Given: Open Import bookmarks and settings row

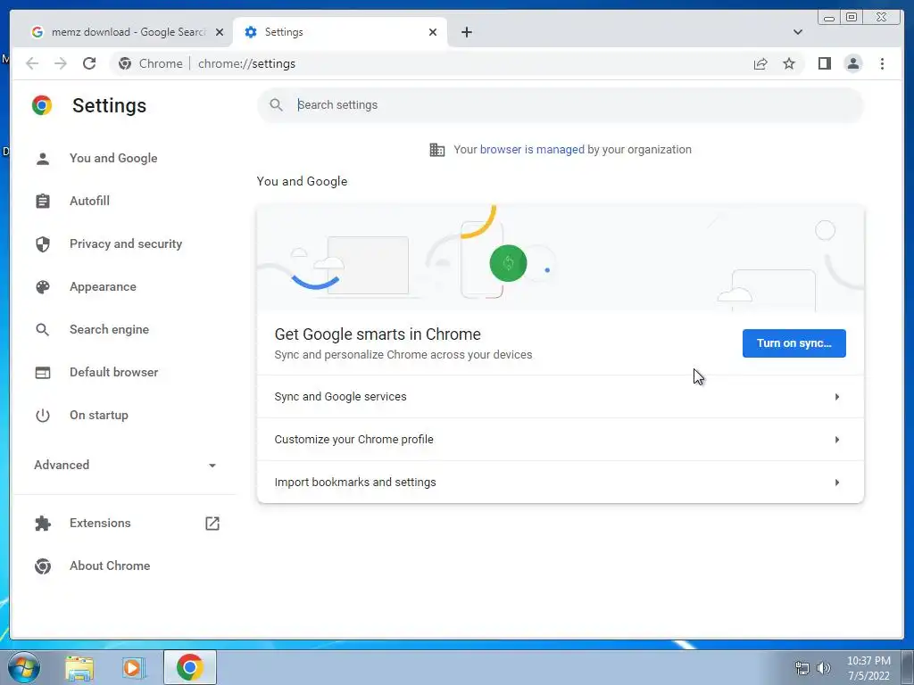Looking at the screenshot, I should (561, 483).
